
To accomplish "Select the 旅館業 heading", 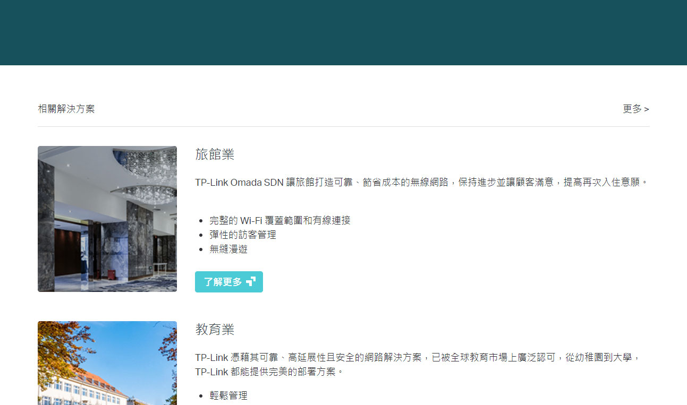I will pyautogui.click(x=215, y=154).
